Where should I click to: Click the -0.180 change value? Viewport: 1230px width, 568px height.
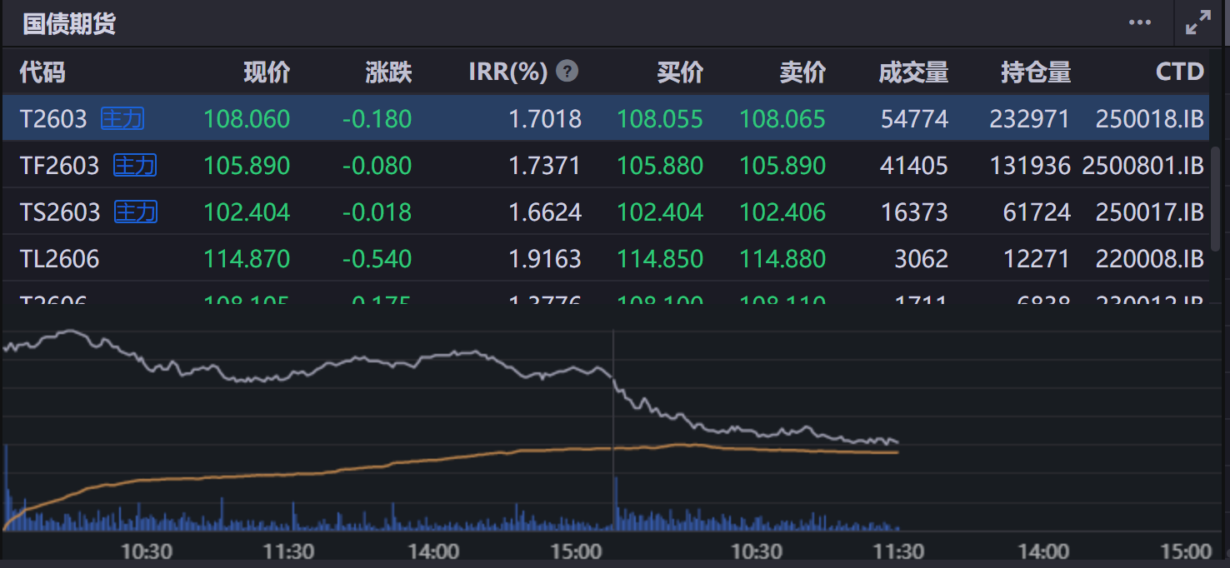[x=377, y=119]
